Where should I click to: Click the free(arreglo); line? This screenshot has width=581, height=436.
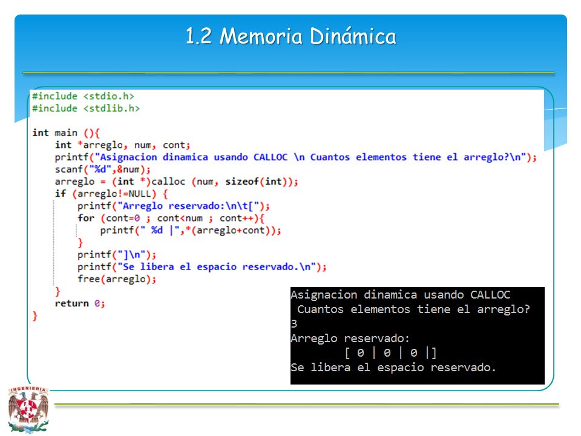(117, 280)
